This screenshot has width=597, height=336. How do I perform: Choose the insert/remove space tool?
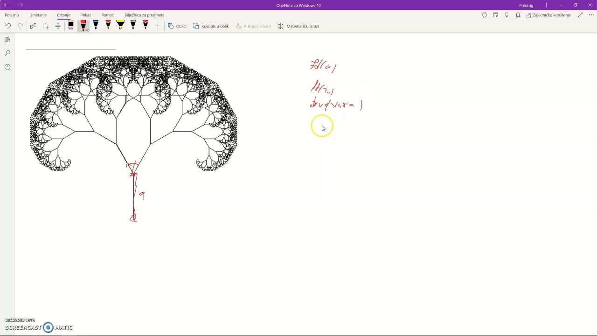[58, 26]
